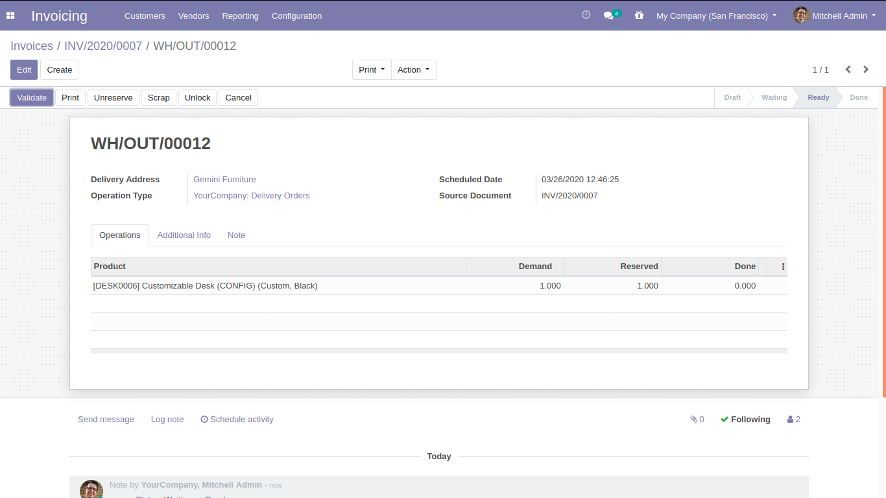Screen dimensions: 886x498
Task: Switch to the Additional Info tab
Action: [184, 235]
